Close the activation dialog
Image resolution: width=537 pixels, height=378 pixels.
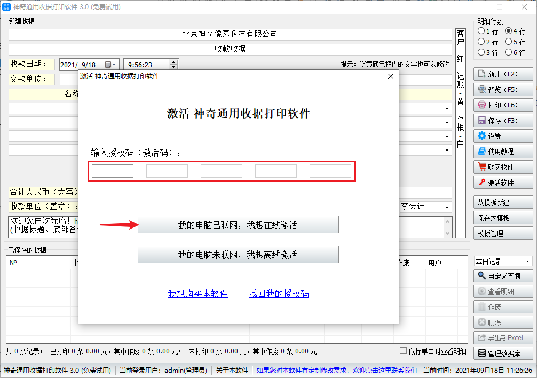pos(391,76)
